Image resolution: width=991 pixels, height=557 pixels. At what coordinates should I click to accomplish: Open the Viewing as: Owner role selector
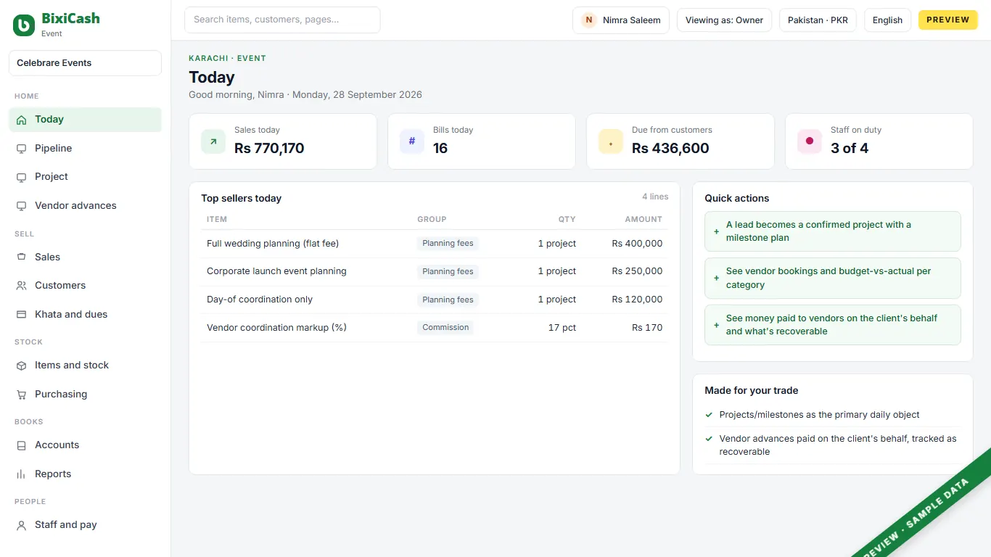pos(724,20)
